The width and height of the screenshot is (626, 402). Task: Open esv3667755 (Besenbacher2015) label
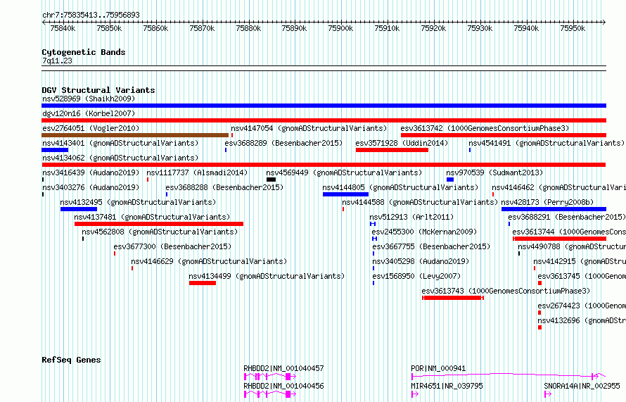[x=431, y=246]
